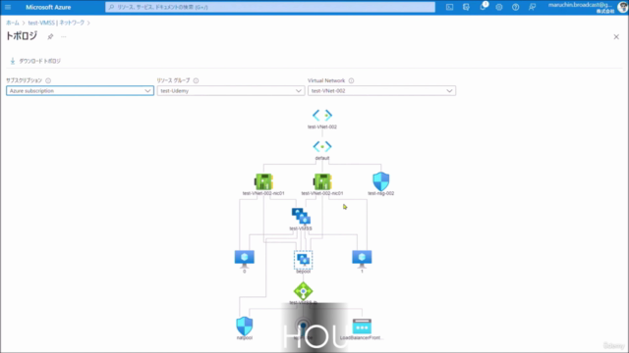Select the VM instance 0 node
This screenshot has width=629, height=353.
245,259
